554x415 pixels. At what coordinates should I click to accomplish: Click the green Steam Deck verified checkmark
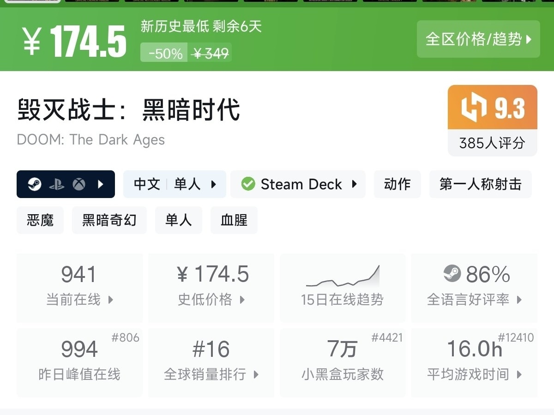click(x=248, y=184)
